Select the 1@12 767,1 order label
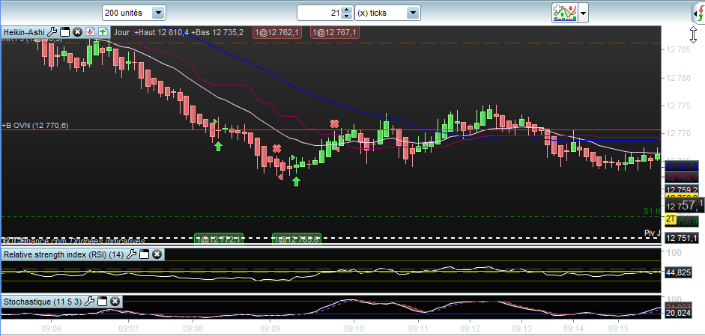This screenshot has width=705, height=336. (x=335, y=32)
